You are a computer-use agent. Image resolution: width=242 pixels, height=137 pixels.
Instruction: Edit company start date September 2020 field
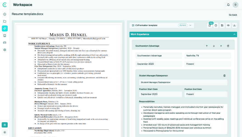159,64
